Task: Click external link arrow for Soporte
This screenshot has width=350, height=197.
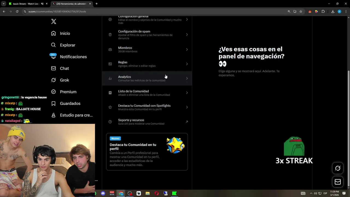Action: [x=187, y=122]
